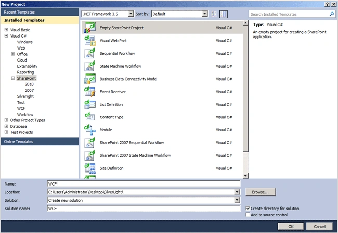Select the Windows category
This screenshot has width=338, height=233.
click(x=25, y=42)
